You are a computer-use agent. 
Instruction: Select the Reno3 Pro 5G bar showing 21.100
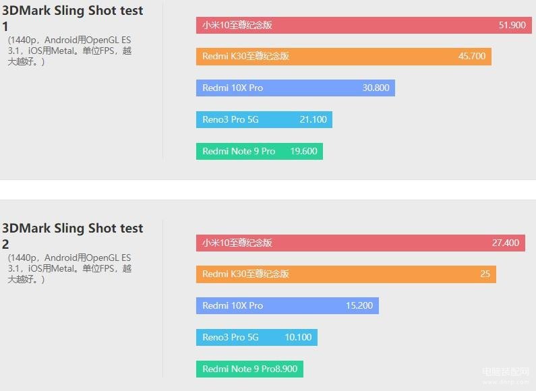pyautogui.click(x=264, y=119)
